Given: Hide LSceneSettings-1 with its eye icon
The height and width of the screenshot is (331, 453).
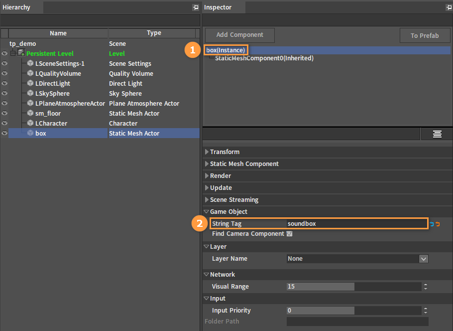Looking at the screenshot, I should pos(4,63).
